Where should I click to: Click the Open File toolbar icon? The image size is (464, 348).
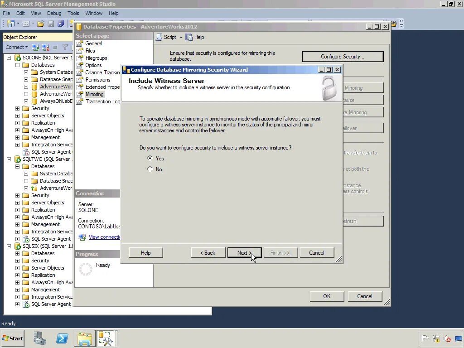click(x=41, y=24)
